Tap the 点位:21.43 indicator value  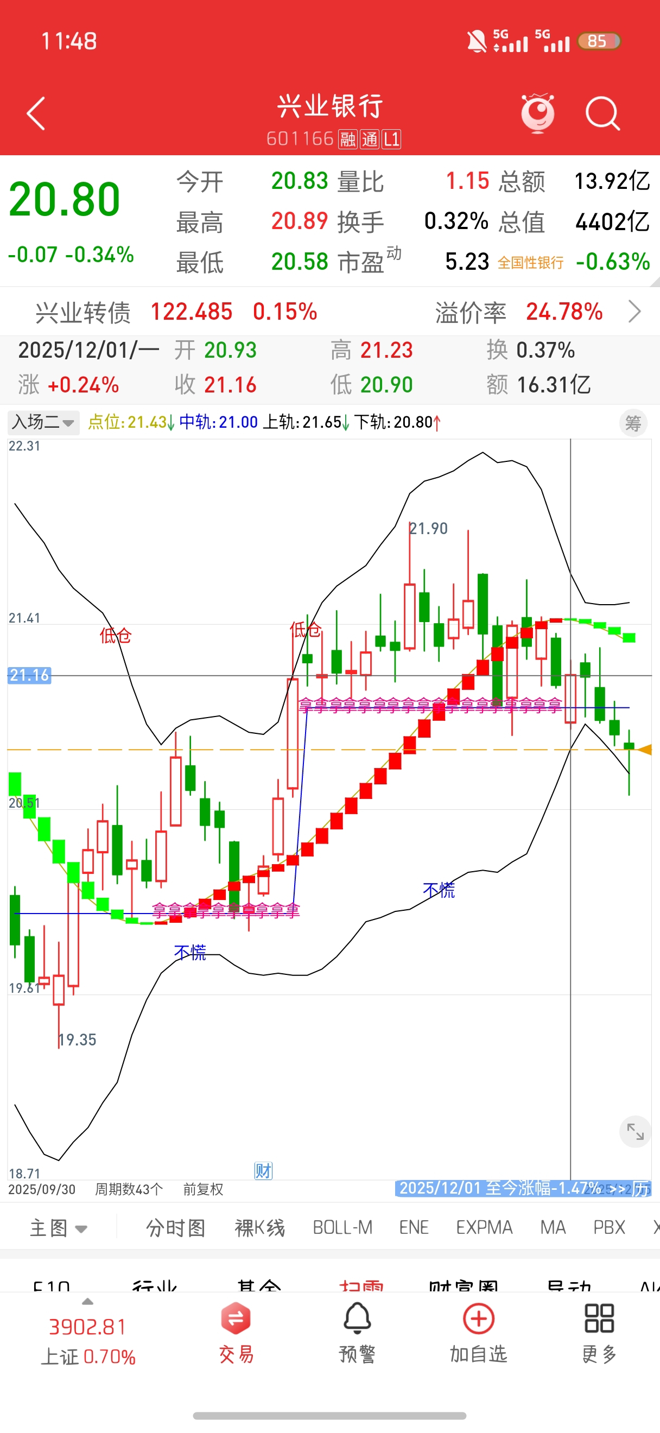click(x=131, y=422)
